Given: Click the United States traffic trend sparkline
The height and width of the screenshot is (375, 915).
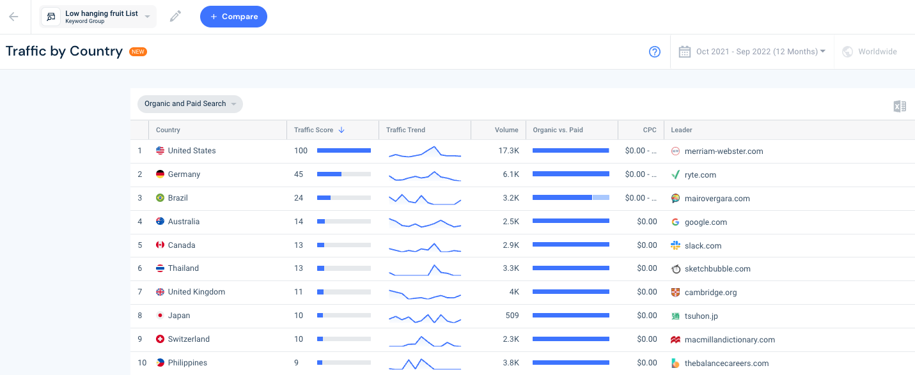Looking at the screenshot, I should [425, 151].
